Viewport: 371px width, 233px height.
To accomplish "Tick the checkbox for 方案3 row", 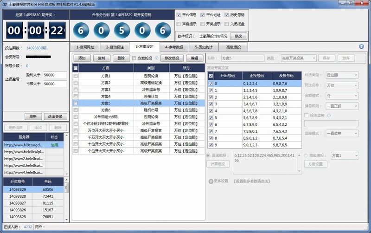I will pos(76,89).
